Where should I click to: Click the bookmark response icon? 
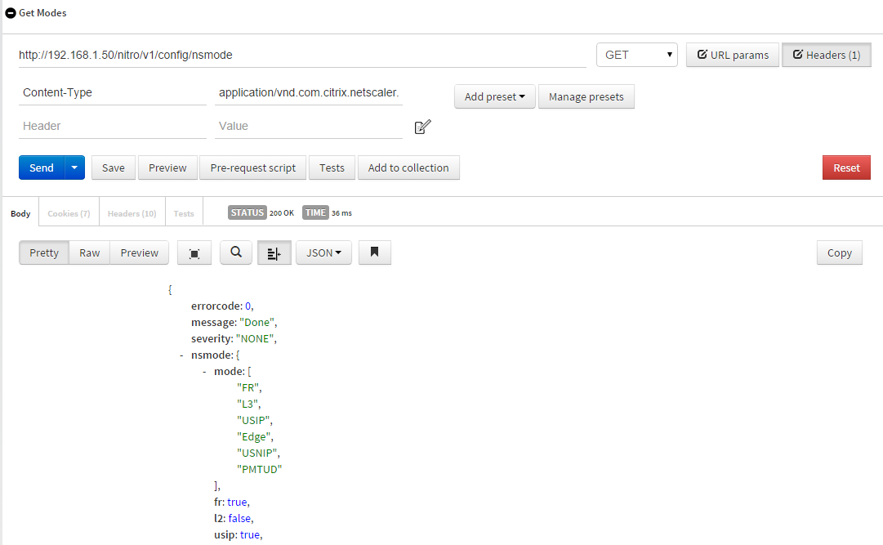point(374,252)
